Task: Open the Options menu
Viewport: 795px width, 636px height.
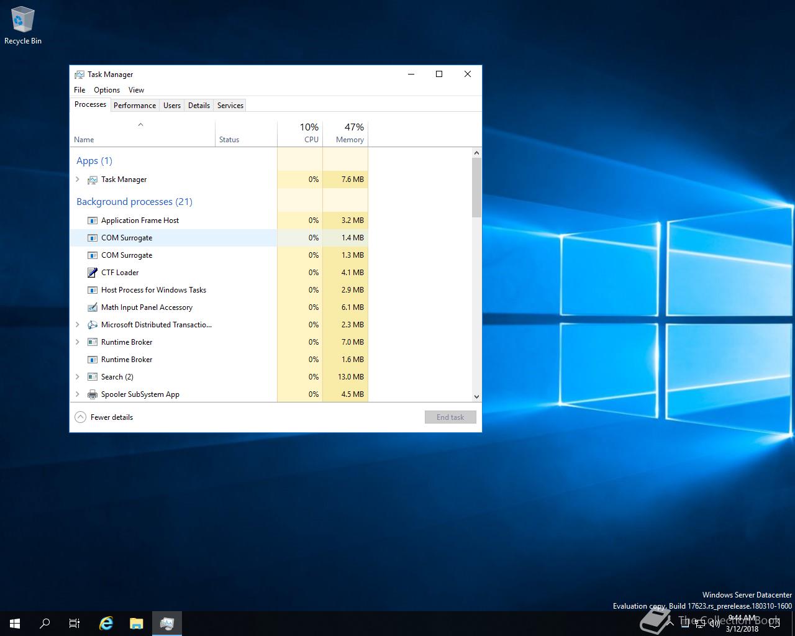Action: pos(107,90)
